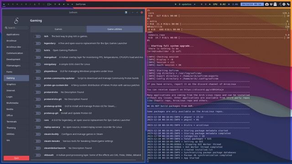This screenshot has height=164, width=292.
Task: Enable protonup-qt-bin toggle
Action: pos(37,106)
